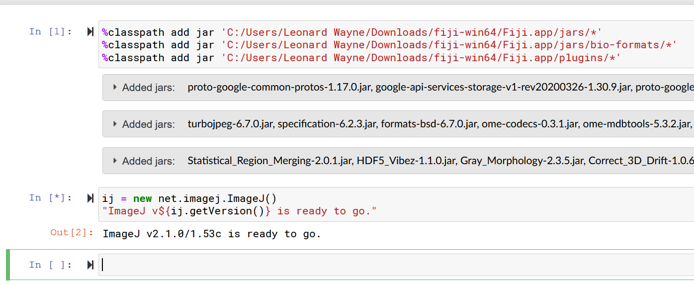Run the classpath cell using its run icon
This screenshot has width=694, height=285.
click(90, 32)
